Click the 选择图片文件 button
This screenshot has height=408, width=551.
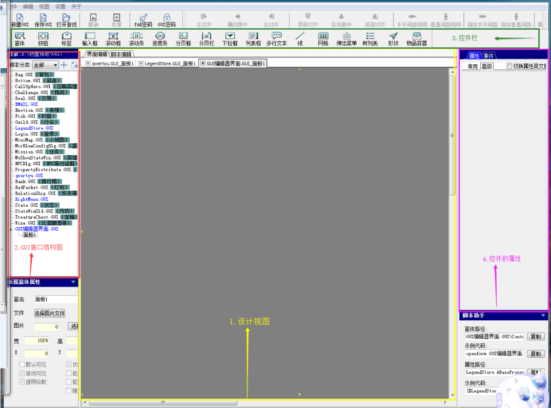pos(49,313)
